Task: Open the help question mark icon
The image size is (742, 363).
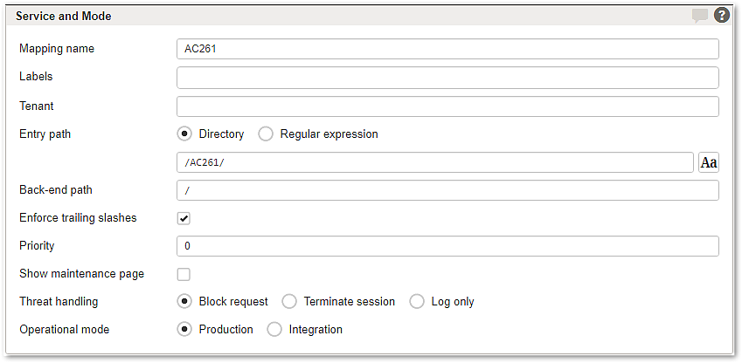Action: click(x=722, y=16)
